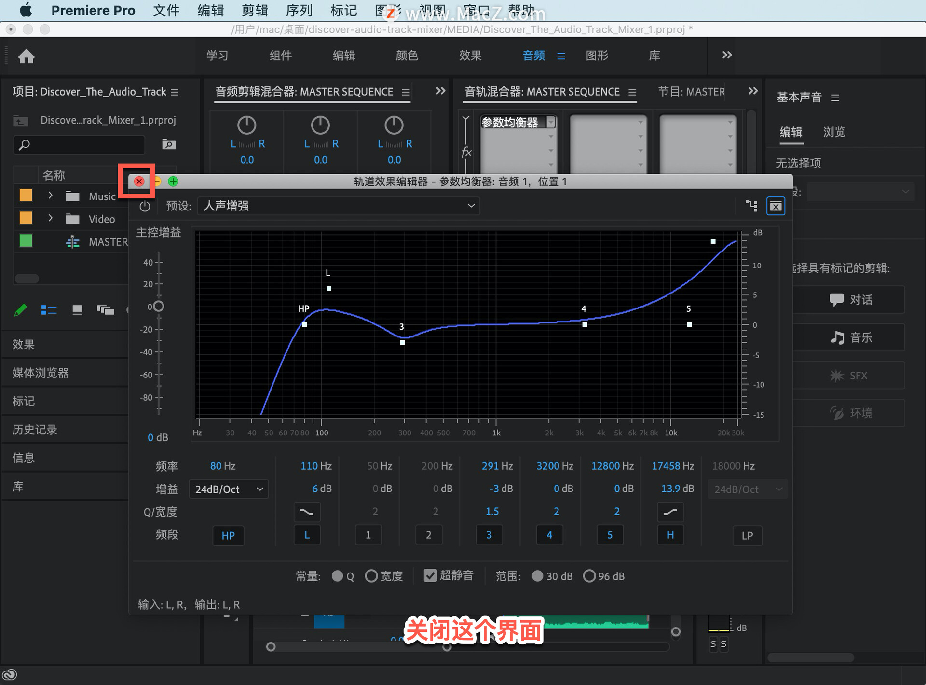Click the project panel search field
Viewport: 926px width, 685px height.
(x=80, y=144)
